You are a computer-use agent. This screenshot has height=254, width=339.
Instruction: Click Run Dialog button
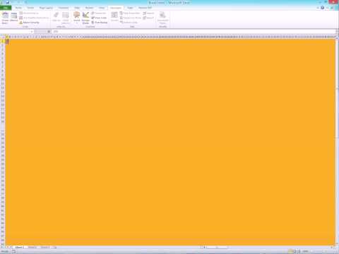100,23
